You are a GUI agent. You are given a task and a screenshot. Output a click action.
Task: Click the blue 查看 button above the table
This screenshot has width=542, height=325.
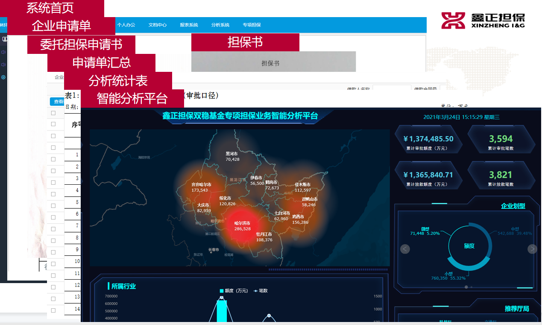pos(57,102)
